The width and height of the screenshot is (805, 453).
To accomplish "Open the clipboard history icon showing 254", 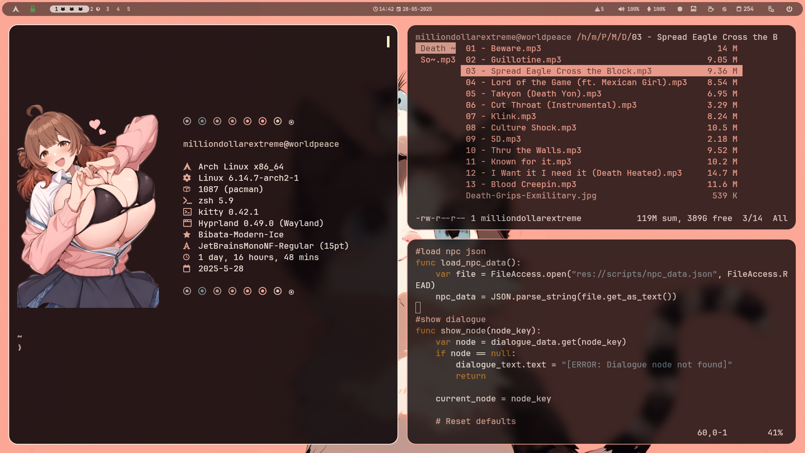I will click(x=745, y=9).
